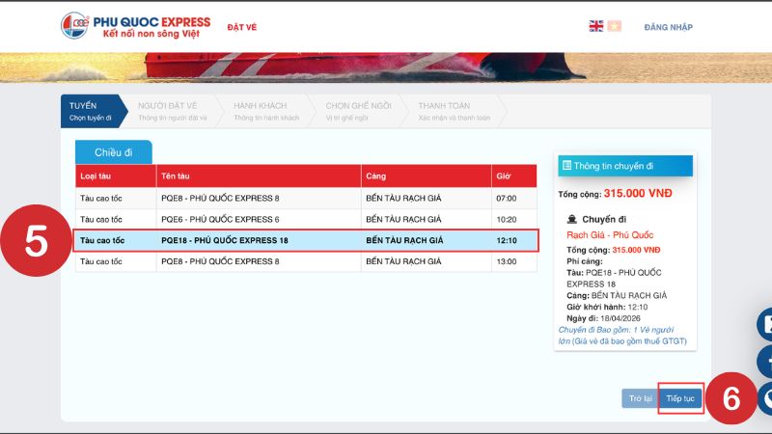
Task: Select the Chiều đi tab
Action: (x=113, y=152)
